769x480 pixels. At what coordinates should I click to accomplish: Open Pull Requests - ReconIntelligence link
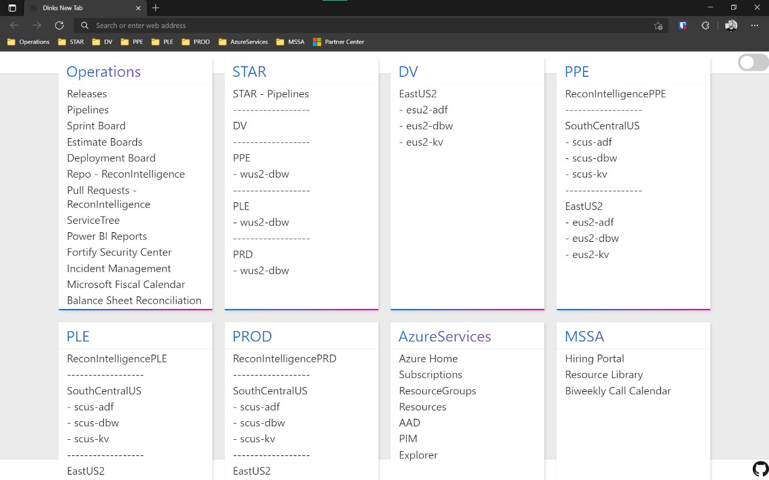tap(109, 197)
